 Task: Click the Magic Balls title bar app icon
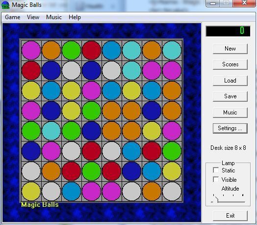[5, 5]
